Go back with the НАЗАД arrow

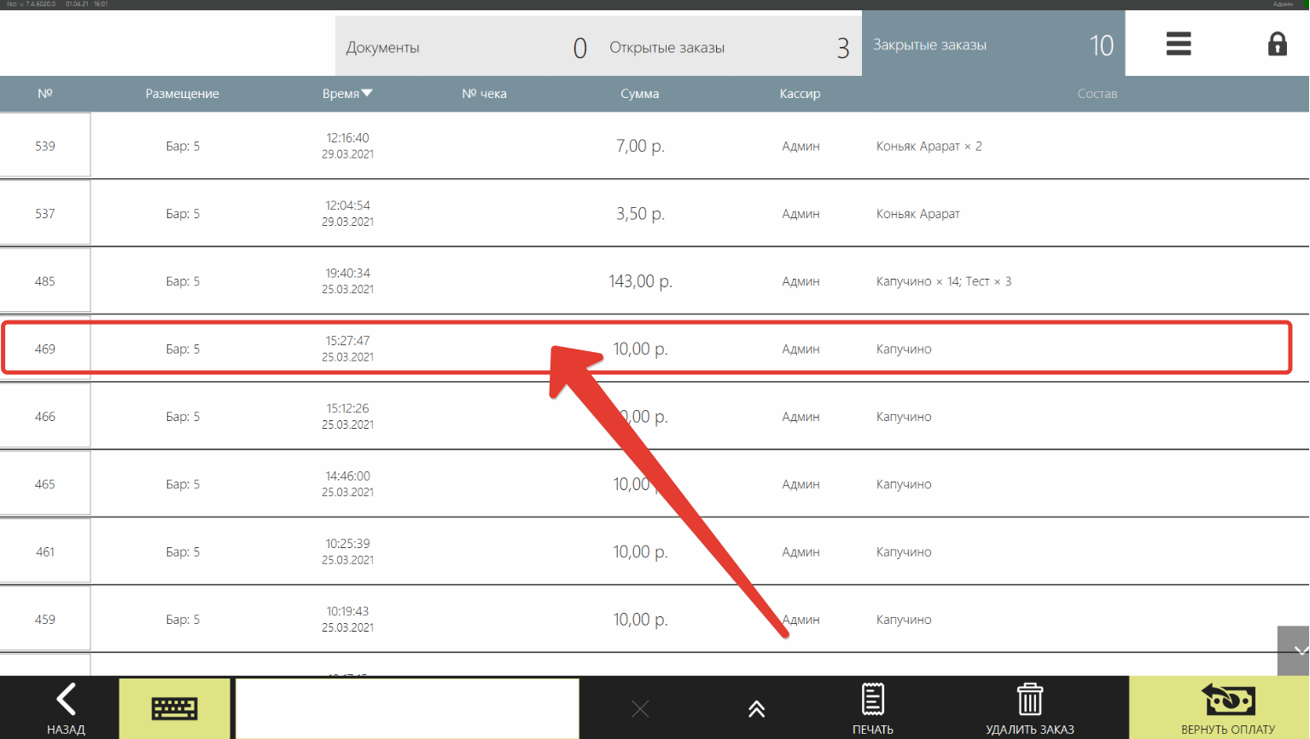[x=66, y=708]
